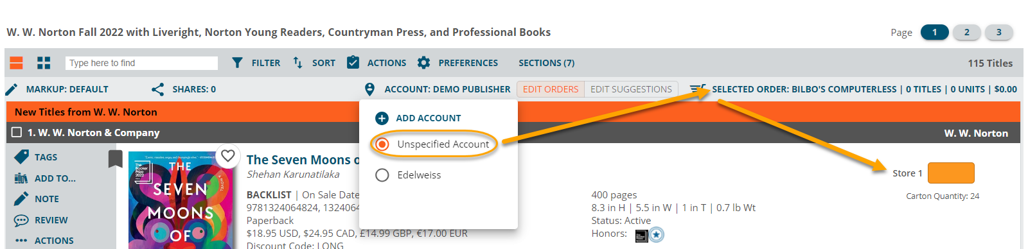Go to page 1
The width and height of the screenshot is (1028, 249).
tap(935, 32)
